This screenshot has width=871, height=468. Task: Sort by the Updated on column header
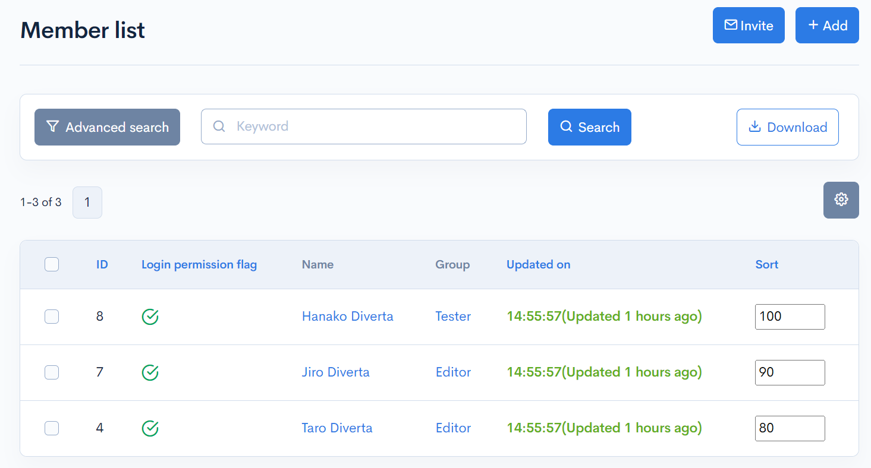point(539,264)
